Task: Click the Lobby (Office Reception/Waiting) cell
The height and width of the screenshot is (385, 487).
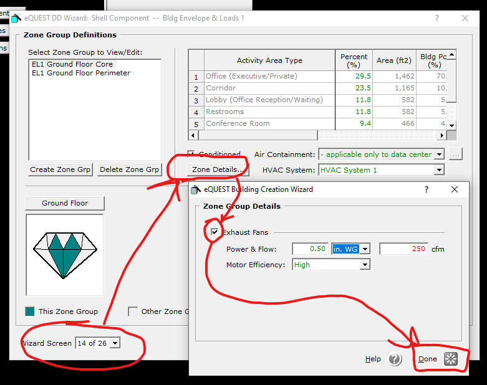Action: click(269, 100)
